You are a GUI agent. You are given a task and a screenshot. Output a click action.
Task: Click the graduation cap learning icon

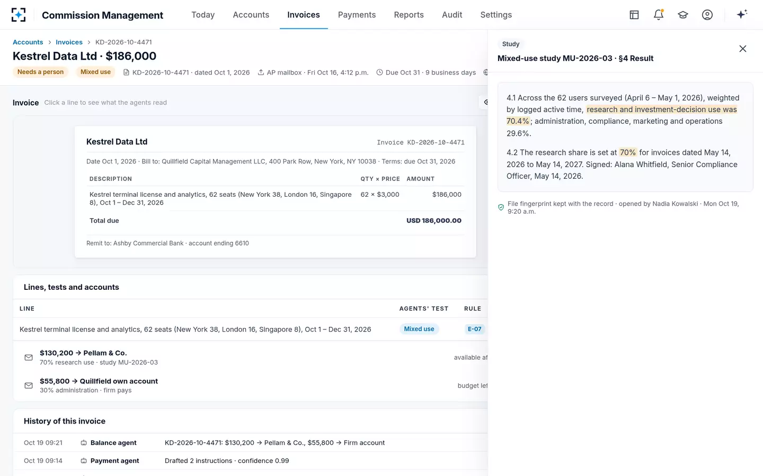coord(683,15)
